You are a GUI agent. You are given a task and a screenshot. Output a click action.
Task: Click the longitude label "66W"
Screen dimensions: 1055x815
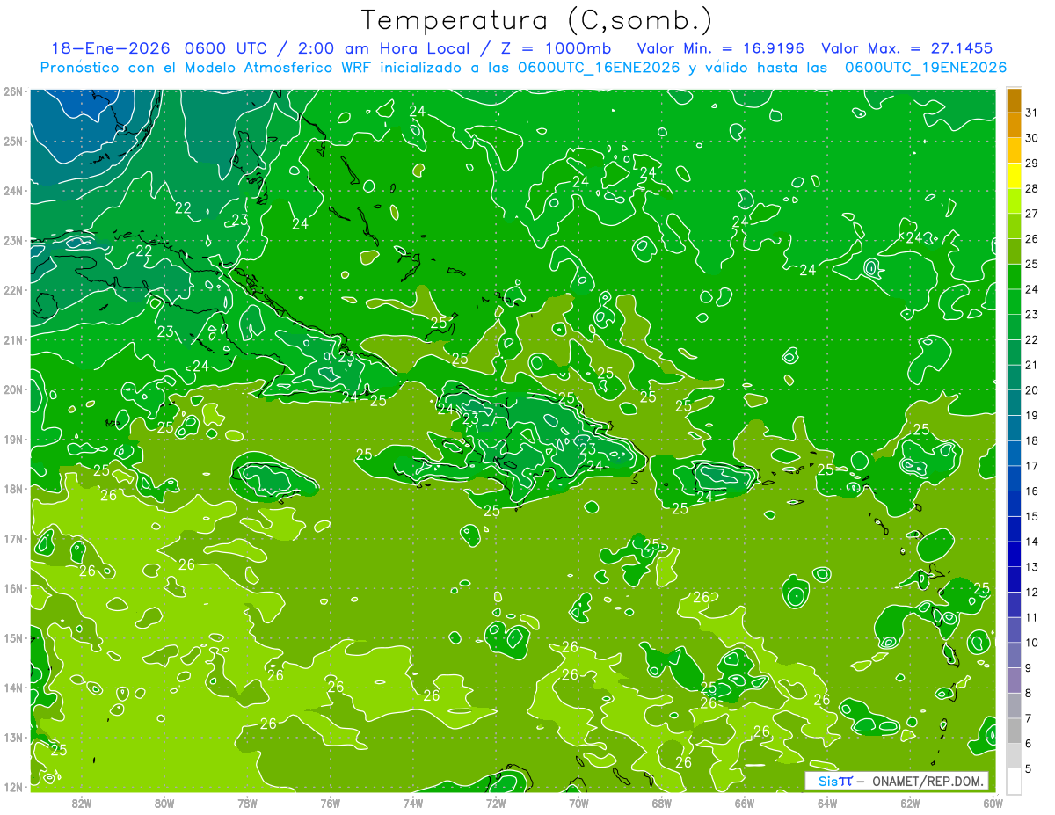point(745,803)
